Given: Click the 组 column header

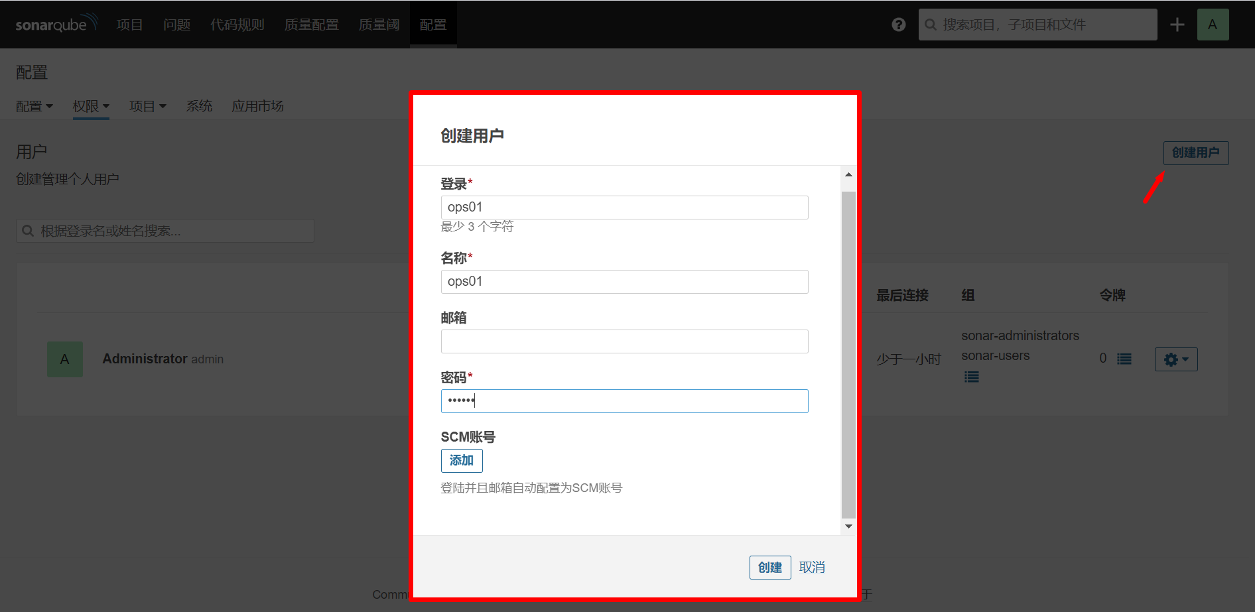Looking at the screenshot, I should 968,296.
